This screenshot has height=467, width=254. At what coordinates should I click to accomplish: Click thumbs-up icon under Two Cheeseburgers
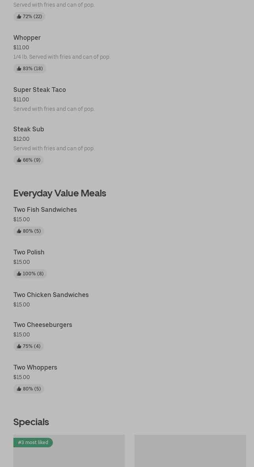(19, 346)
